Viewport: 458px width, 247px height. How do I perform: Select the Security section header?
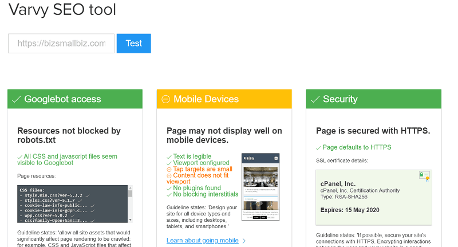373,99
